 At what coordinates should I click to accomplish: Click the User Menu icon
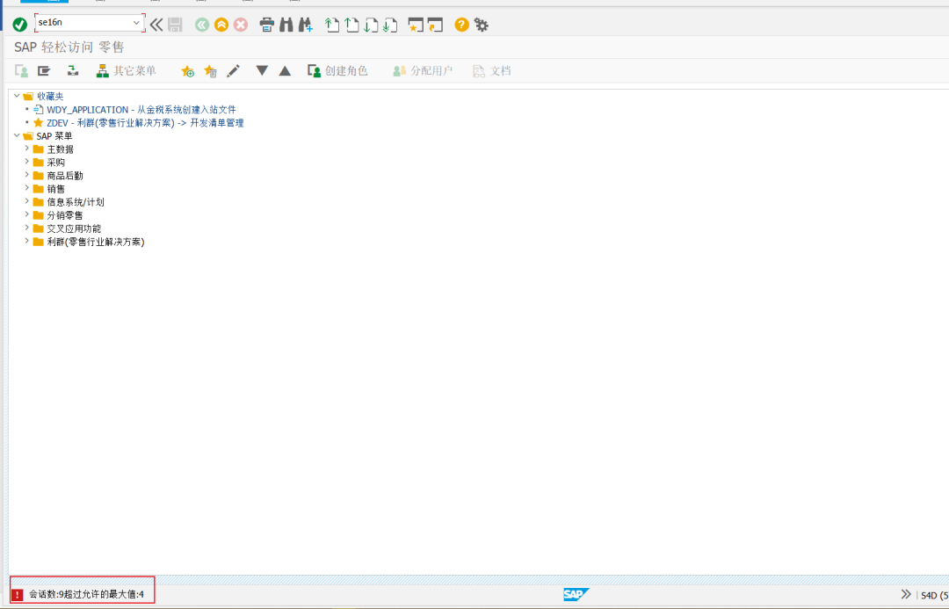22,71
